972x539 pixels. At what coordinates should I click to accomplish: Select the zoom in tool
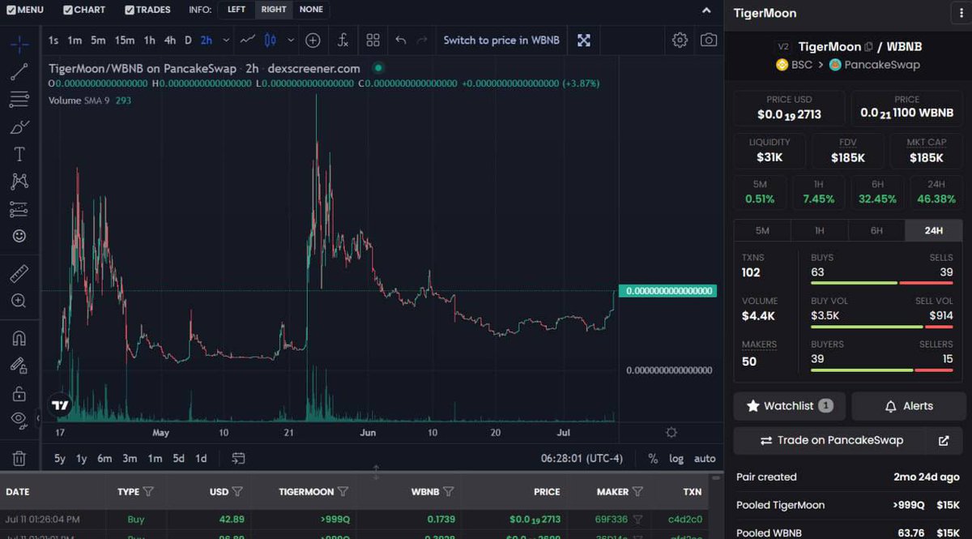click(19, 301)
